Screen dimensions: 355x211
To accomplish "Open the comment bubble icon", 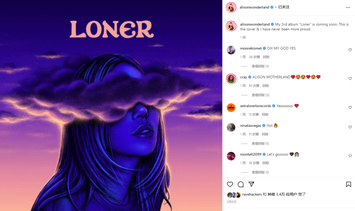I will tap(241, 184).
